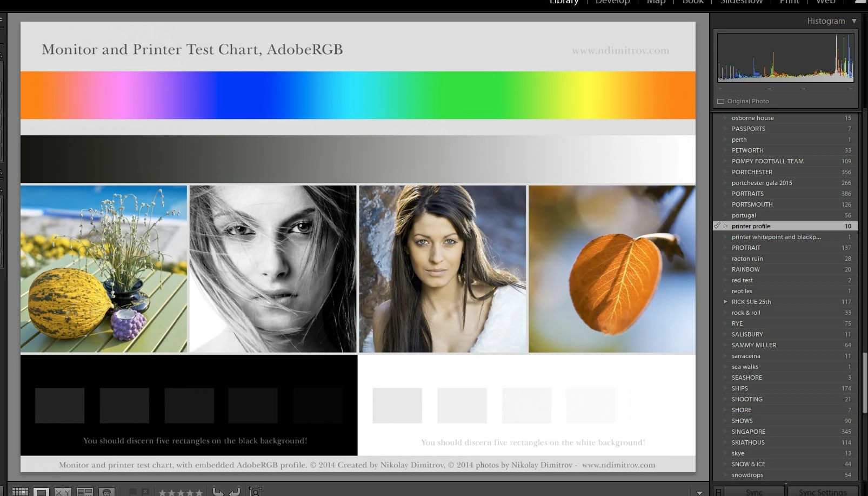The width and height of the screenshot is (868, 496).
Task: Set photo flag as rejected
Action: point(145,492)
